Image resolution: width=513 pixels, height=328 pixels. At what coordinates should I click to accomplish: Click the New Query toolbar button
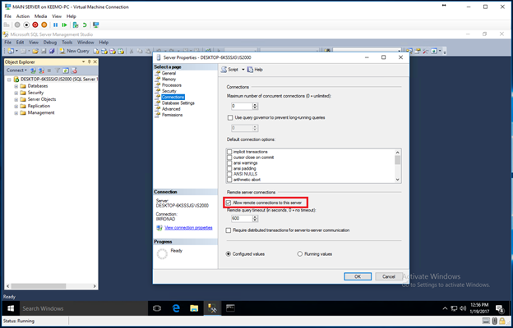click(74, 51)
